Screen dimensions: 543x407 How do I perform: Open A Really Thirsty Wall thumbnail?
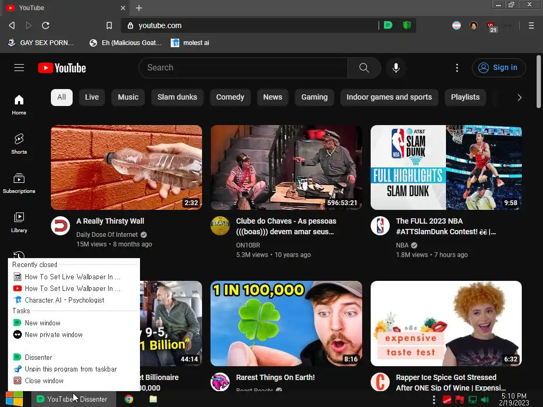pos(126,167)
